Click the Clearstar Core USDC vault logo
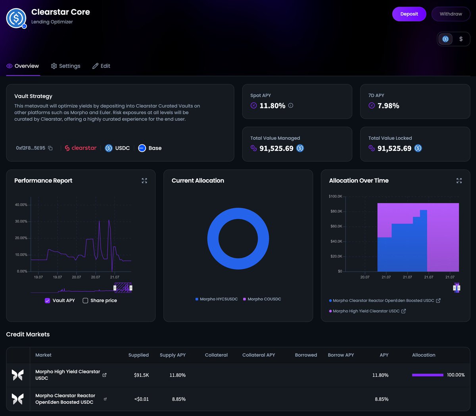Screen dimensions: 476x416 coord(16,18)
